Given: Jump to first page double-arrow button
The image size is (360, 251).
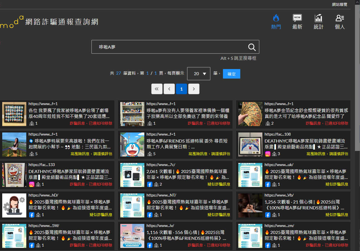Looking at the screenshot, I should 157,89.
